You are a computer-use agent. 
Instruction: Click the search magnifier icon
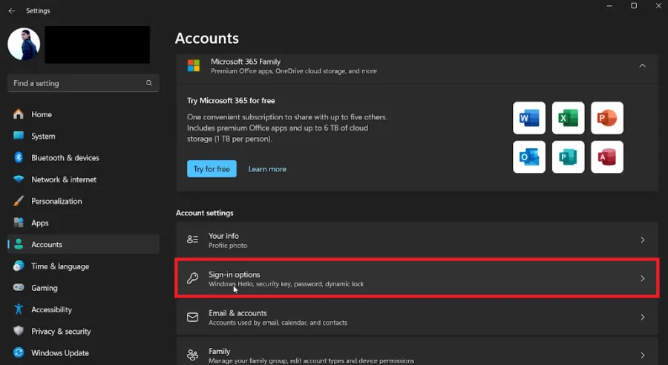coord(149,83)
